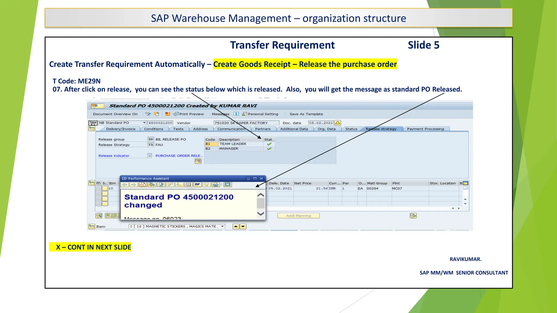Viewport: 557px width, 313px height.
Task: Switch to the Address tab
Action: [200, 129]
